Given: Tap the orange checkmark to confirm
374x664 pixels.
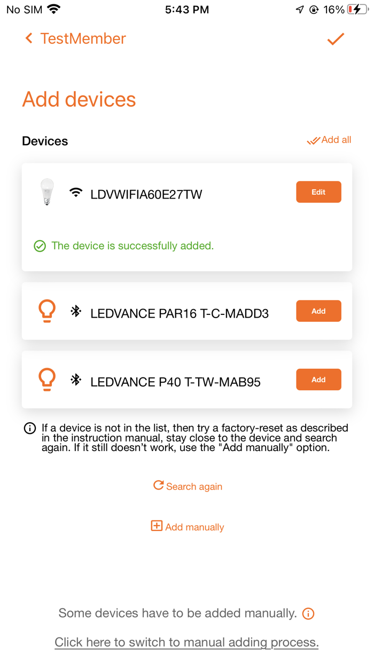Looking at the screenshot, I should [x=336, y=38].
